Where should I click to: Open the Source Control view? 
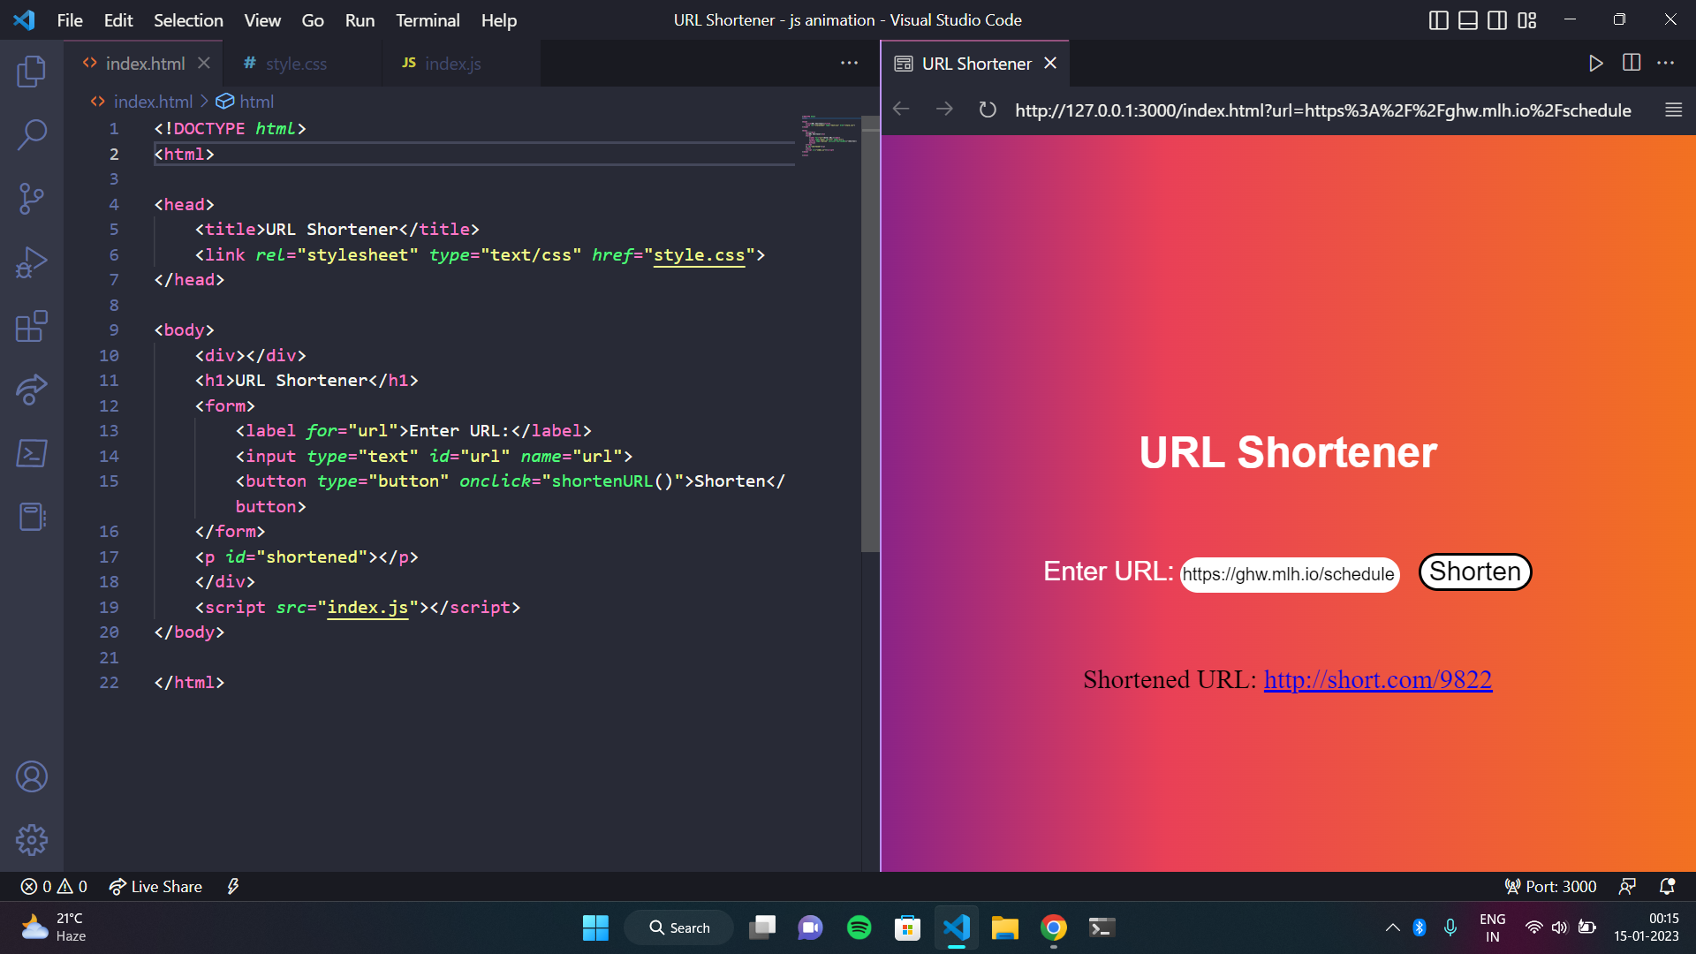click(32, 199)
